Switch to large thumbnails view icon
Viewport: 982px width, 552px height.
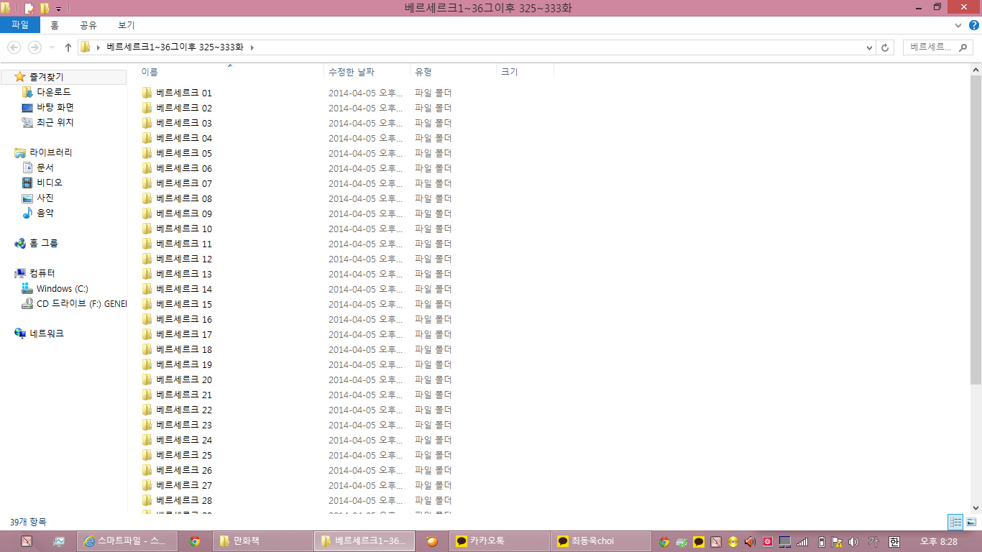(x=970, y=523)
